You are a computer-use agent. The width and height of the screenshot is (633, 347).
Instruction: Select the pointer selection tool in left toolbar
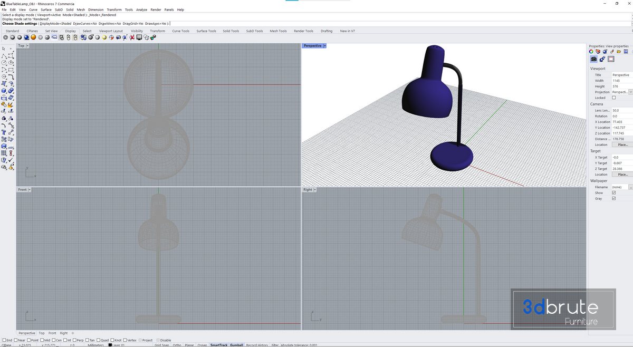(x=4, y=49)
